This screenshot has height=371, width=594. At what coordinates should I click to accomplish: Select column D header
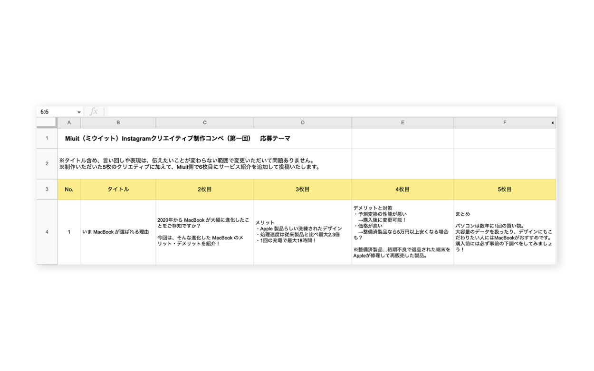pyautogui.click(x=302, y=123)
